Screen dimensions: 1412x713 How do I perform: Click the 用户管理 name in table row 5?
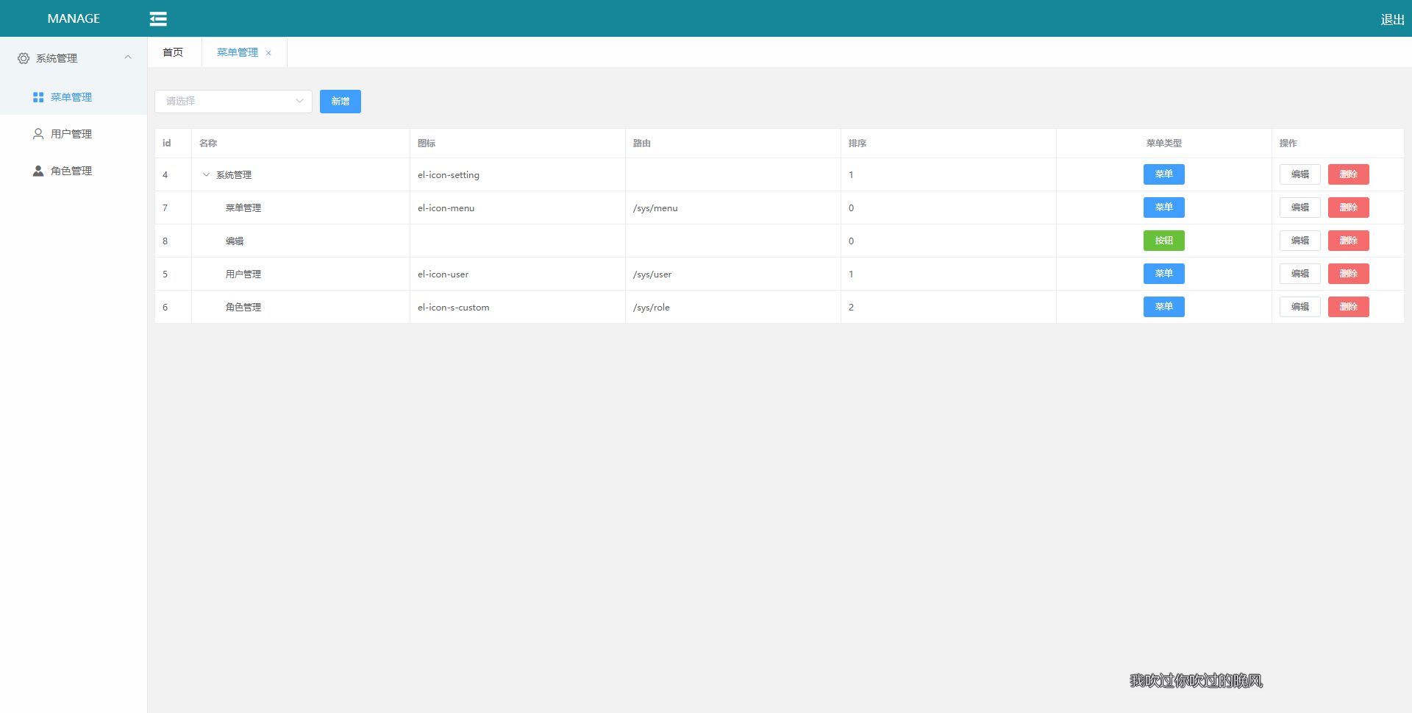[x=243, y=274]
